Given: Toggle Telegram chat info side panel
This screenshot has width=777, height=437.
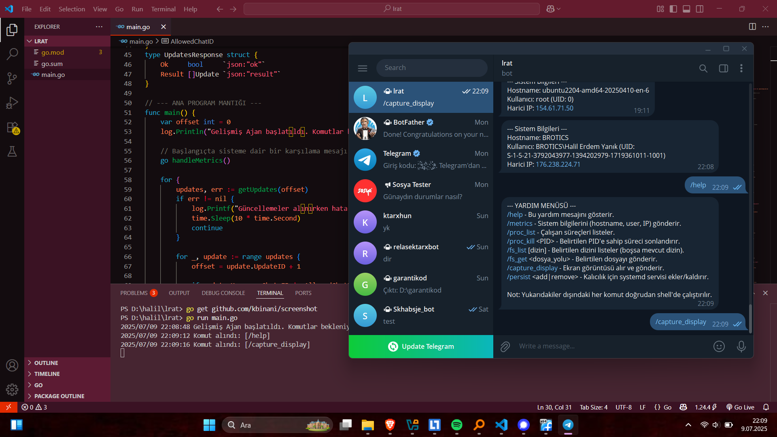Looking at the screenshot, I should pos(723,68).
